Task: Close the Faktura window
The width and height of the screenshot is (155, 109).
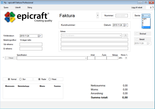Action: pyautogui.click(x=151, y=3)
